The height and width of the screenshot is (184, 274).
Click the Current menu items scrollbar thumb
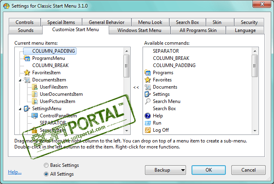click(x=127, y=66)
